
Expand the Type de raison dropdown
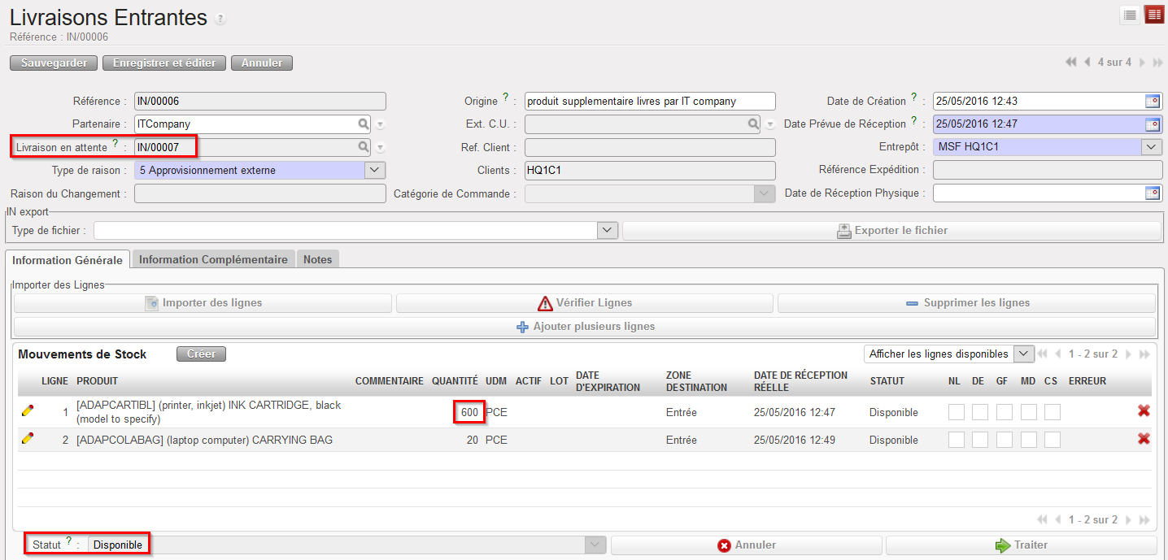click(x=374, y=171)
